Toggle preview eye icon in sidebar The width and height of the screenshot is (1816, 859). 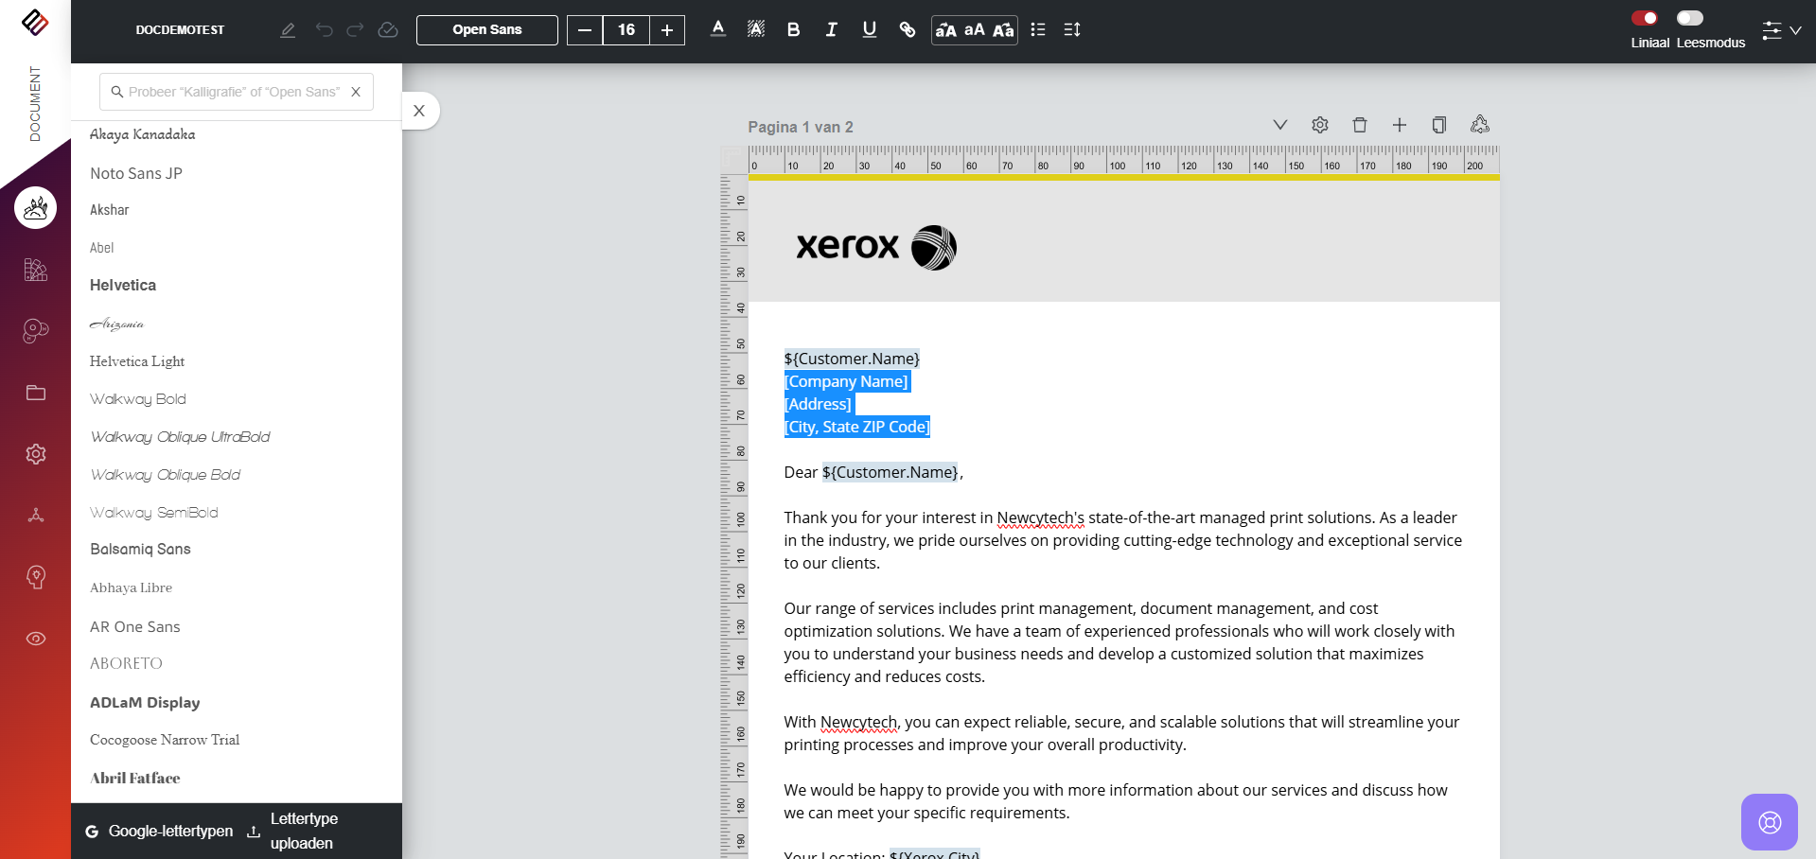click(x=36, y=639)
